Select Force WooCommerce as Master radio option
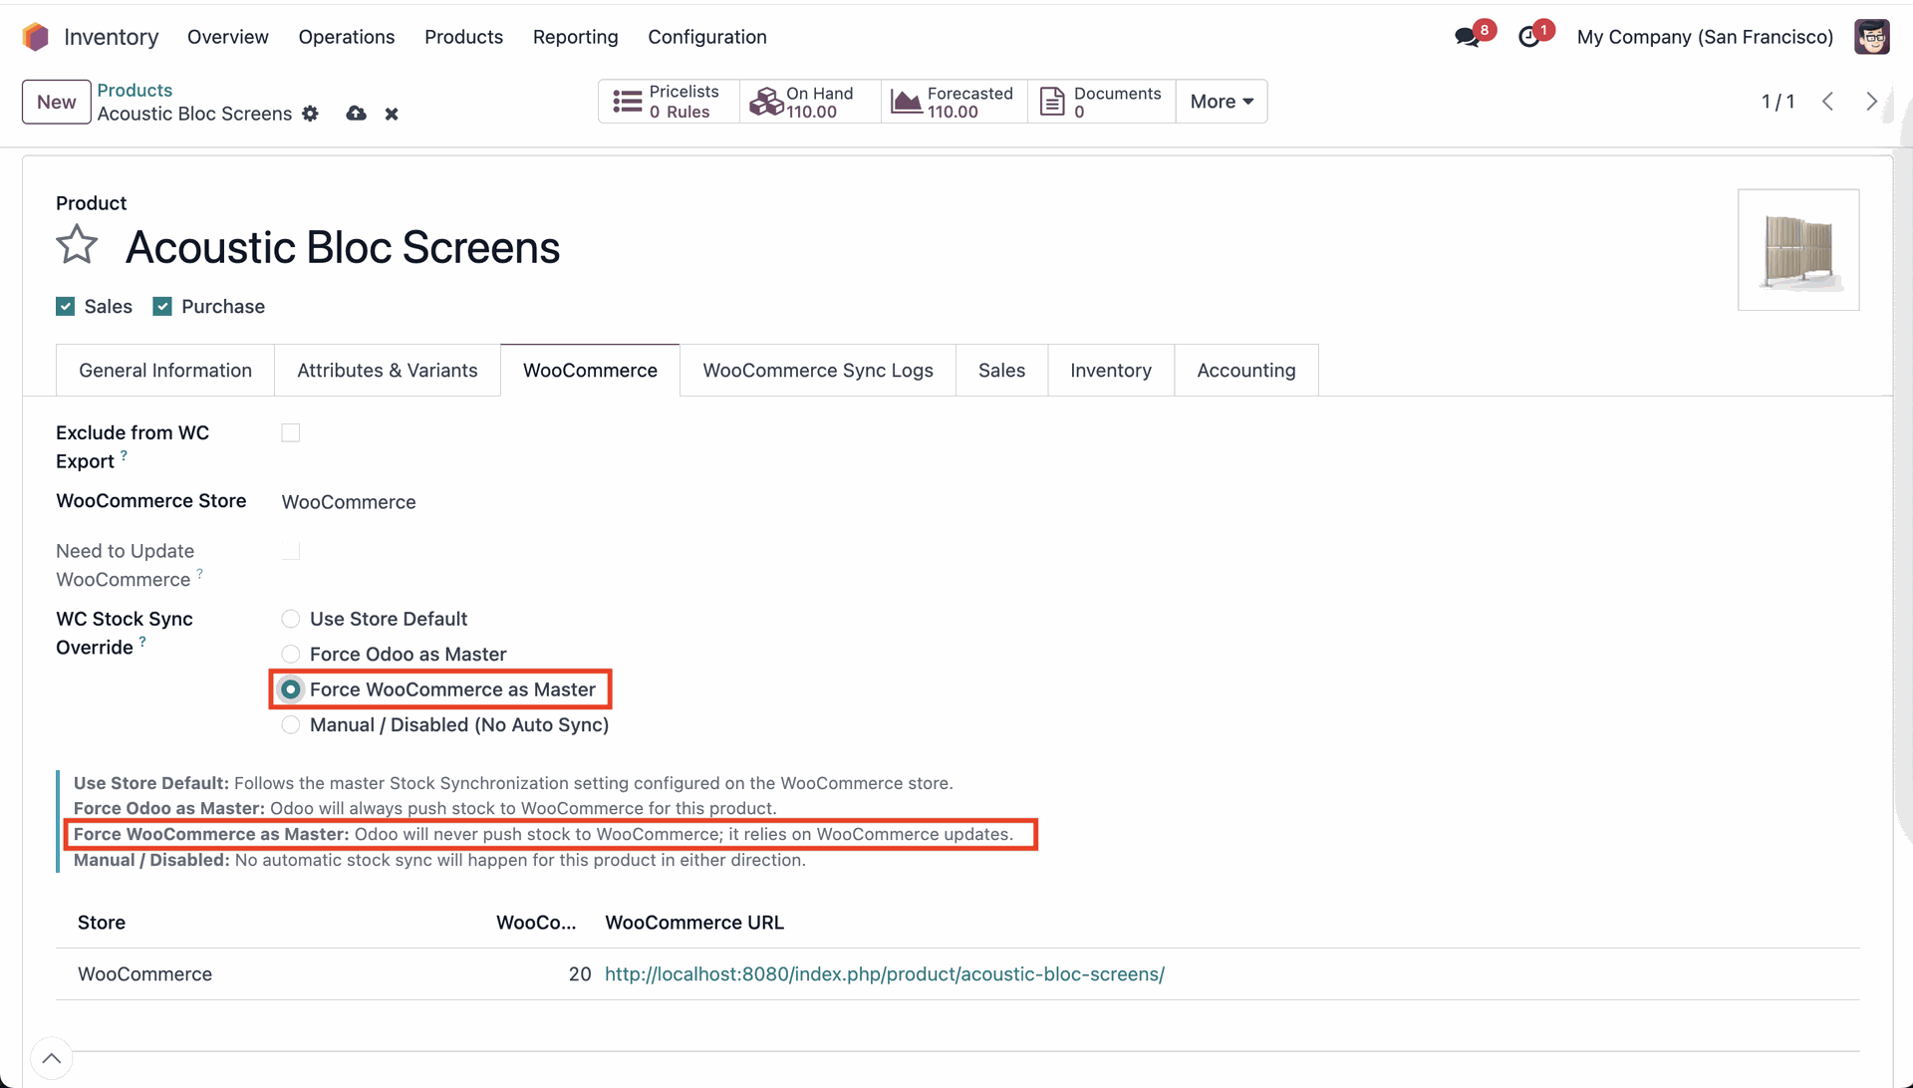The image size is (1913, 1088). 291,689
